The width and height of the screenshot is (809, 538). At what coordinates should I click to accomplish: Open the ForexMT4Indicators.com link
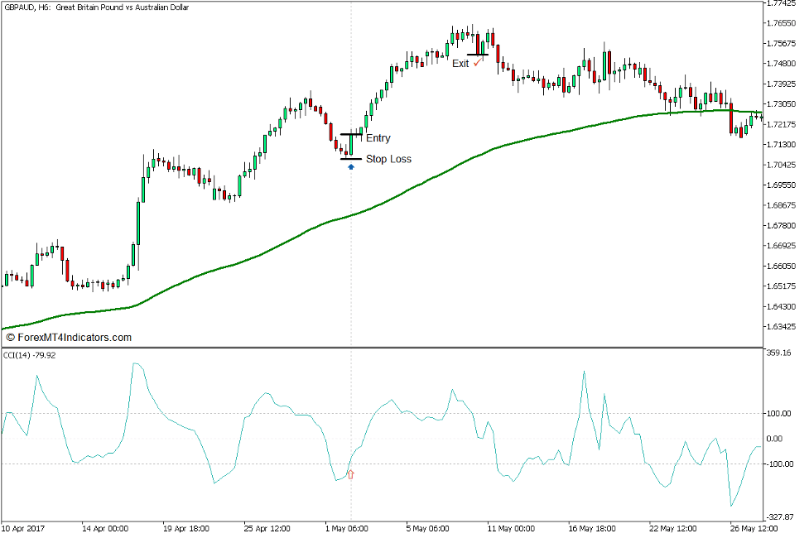(x=70, y=337)
